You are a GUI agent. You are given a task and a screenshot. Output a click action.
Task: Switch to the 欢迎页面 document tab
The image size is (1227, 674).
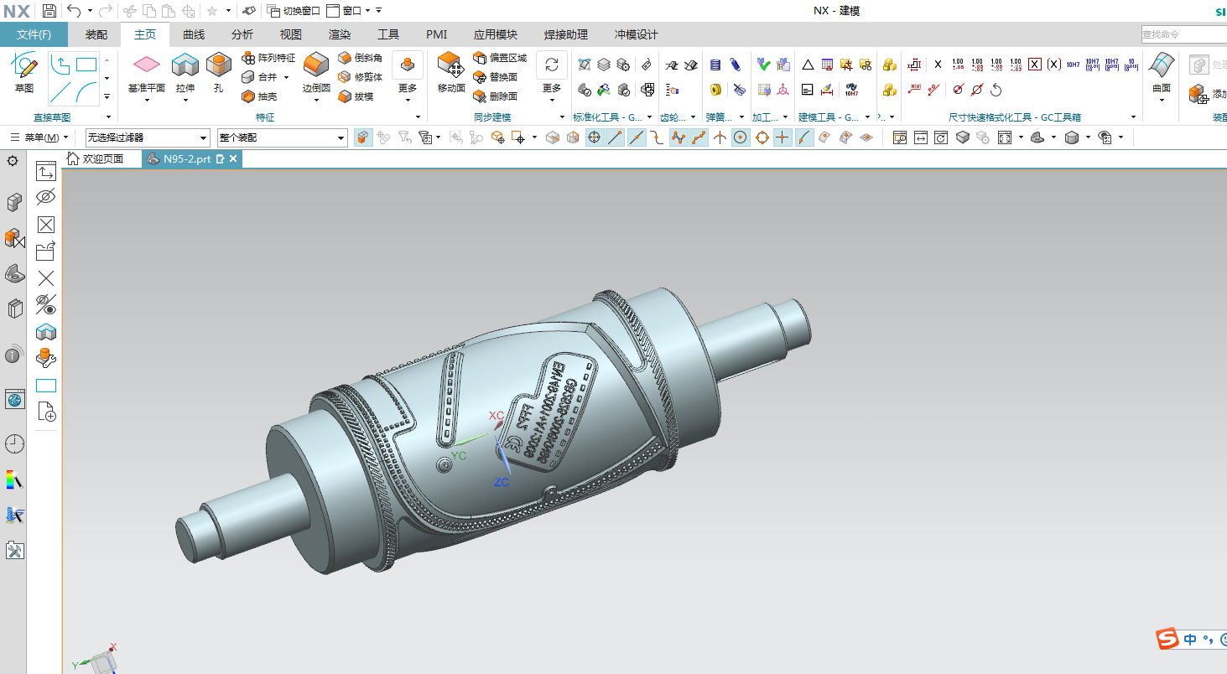[96, 158]
